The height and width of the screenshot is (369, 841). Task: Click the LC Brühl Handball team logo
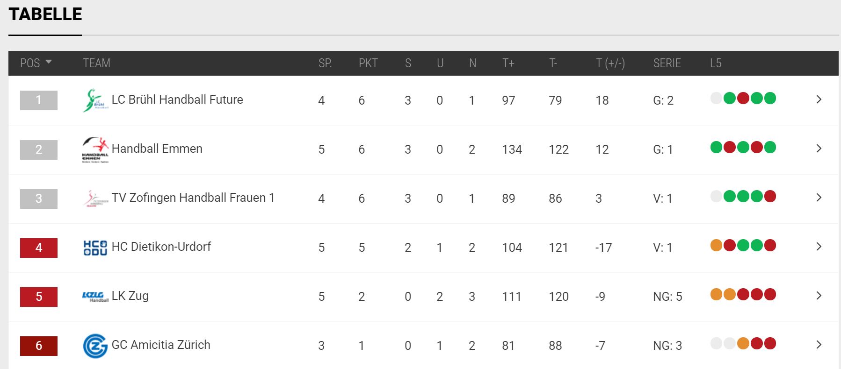coord(95,100)
